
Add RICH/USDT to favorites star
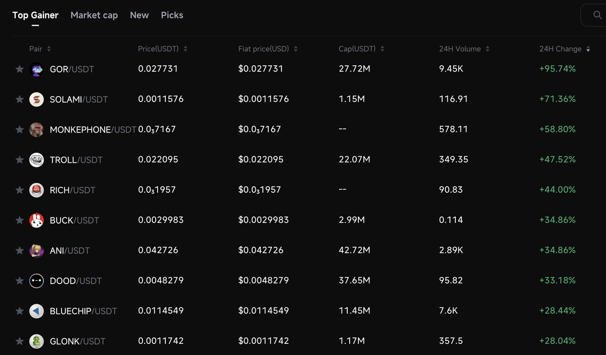[x=19, y=190]
